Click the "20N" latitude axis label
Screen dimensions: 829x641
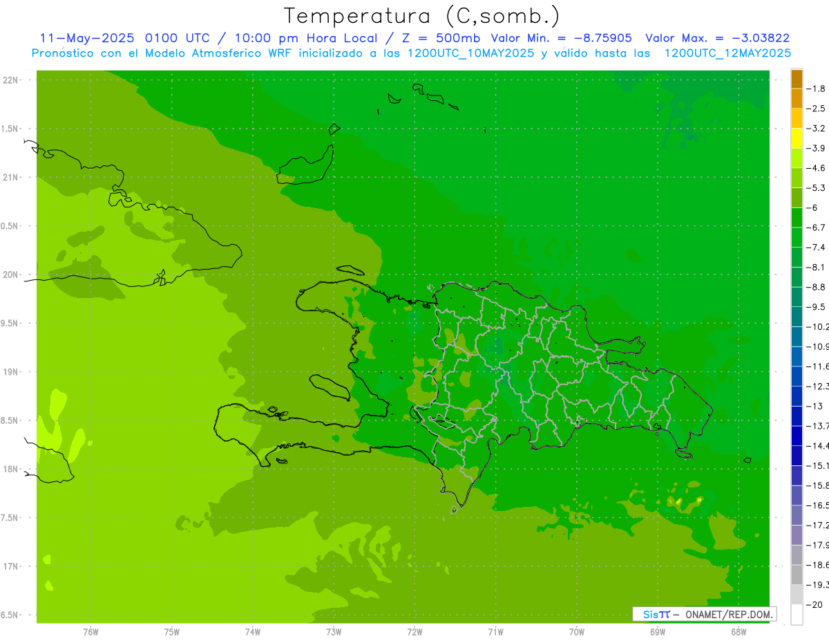click(x=10, y=275)
